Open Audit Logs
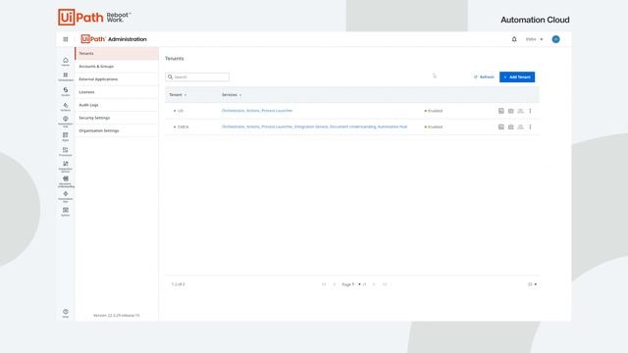 117,105
